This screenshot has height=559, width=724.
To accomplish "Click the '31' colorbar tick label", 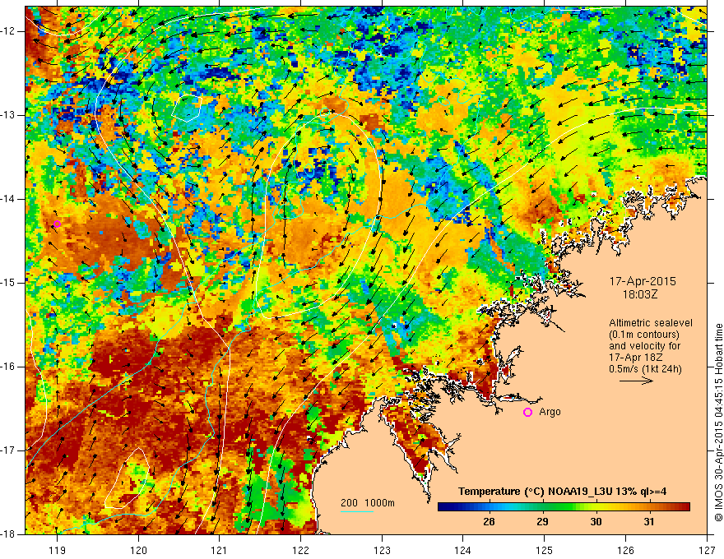I will click(649, 522).
